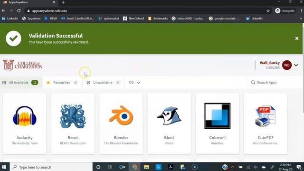Click the WB user avatar
This screenshot has height=171, width=304.
pyautogui.click(x=287, y=65)
